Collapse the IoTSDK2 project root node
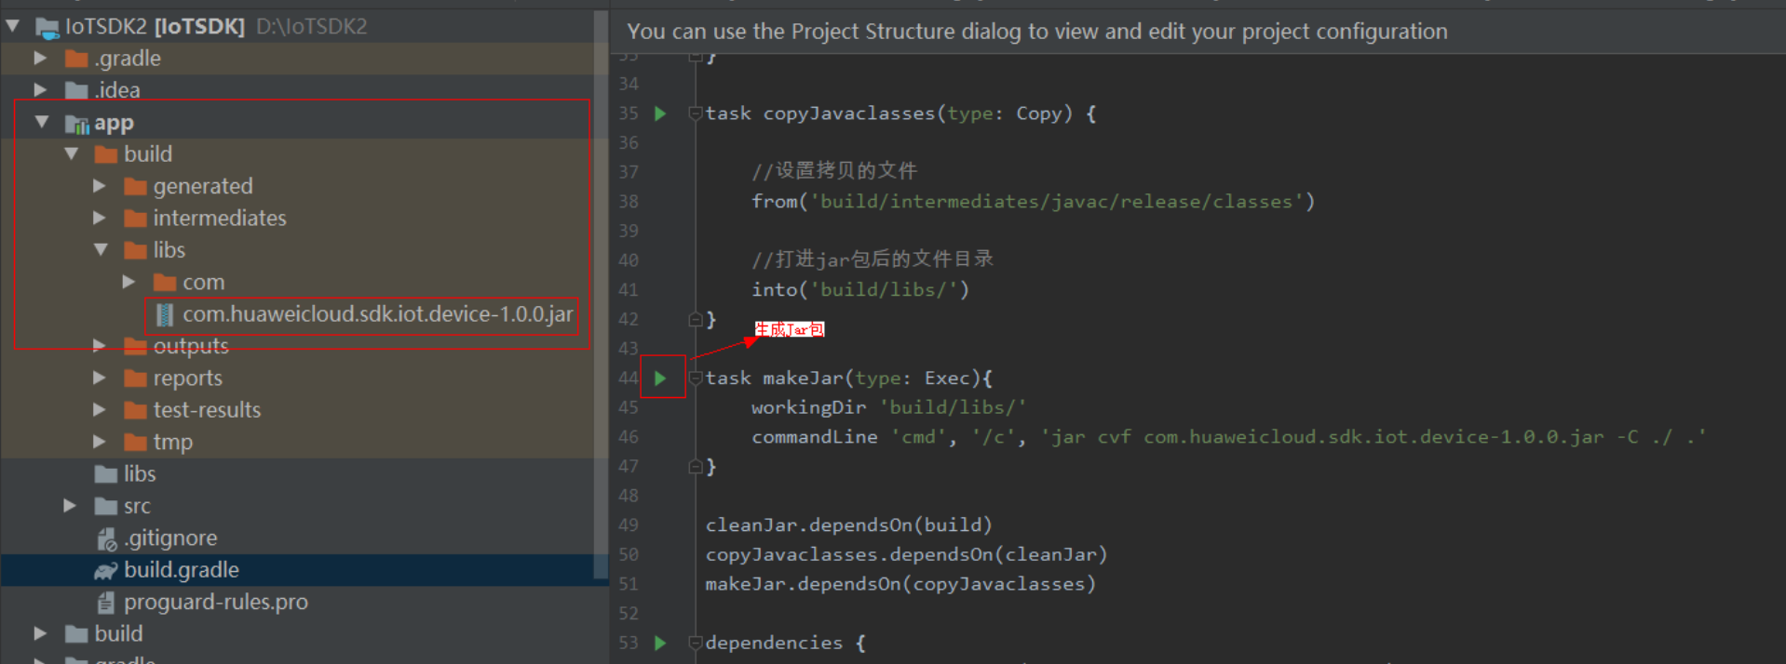Viewport: 1786px width, 664px height. pyautogui.click(x=12, y=26)
